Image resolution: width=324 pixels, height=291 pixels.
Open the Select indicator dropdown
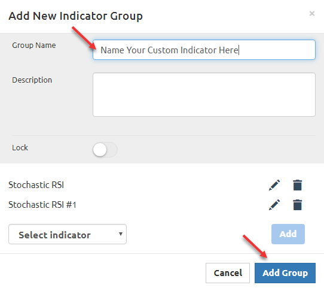[x=68, y=234]
